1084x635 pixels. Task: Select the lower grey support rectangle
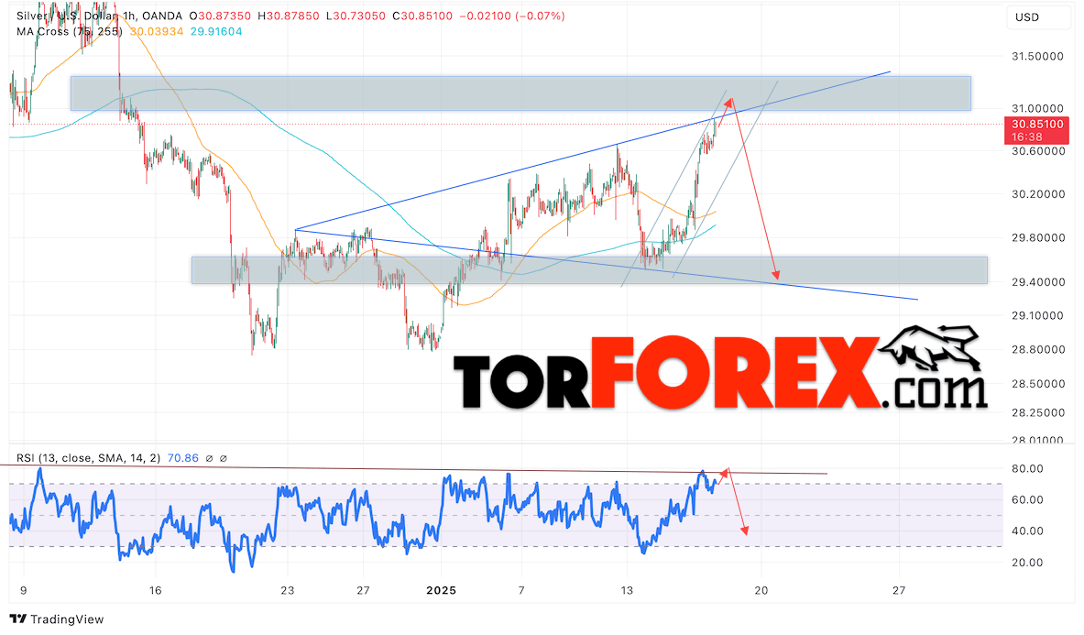click(588, 269)
